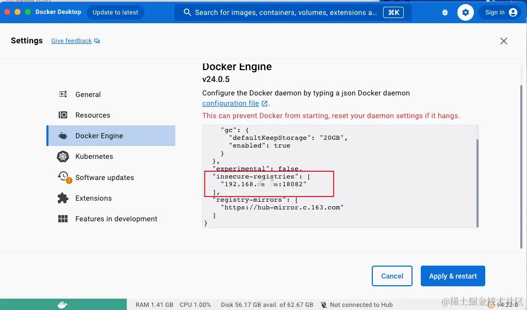Click "https://hub-mirror.c.163.com" text
The height and width of the screenshot is (310, 527).
click(282, 207)
